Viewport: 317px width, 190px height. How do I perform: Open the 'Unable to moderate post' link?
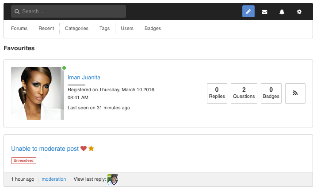pos(45,149)
